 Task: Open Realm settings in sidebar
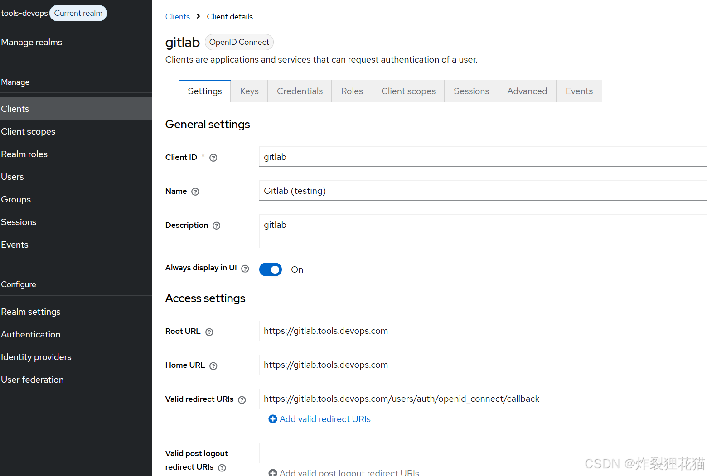coord(76,312)
